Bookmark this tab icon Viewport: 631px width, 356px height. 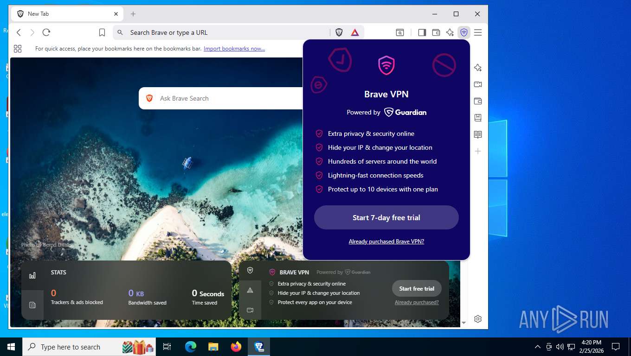pyautogui.click(x=102, y=32)
